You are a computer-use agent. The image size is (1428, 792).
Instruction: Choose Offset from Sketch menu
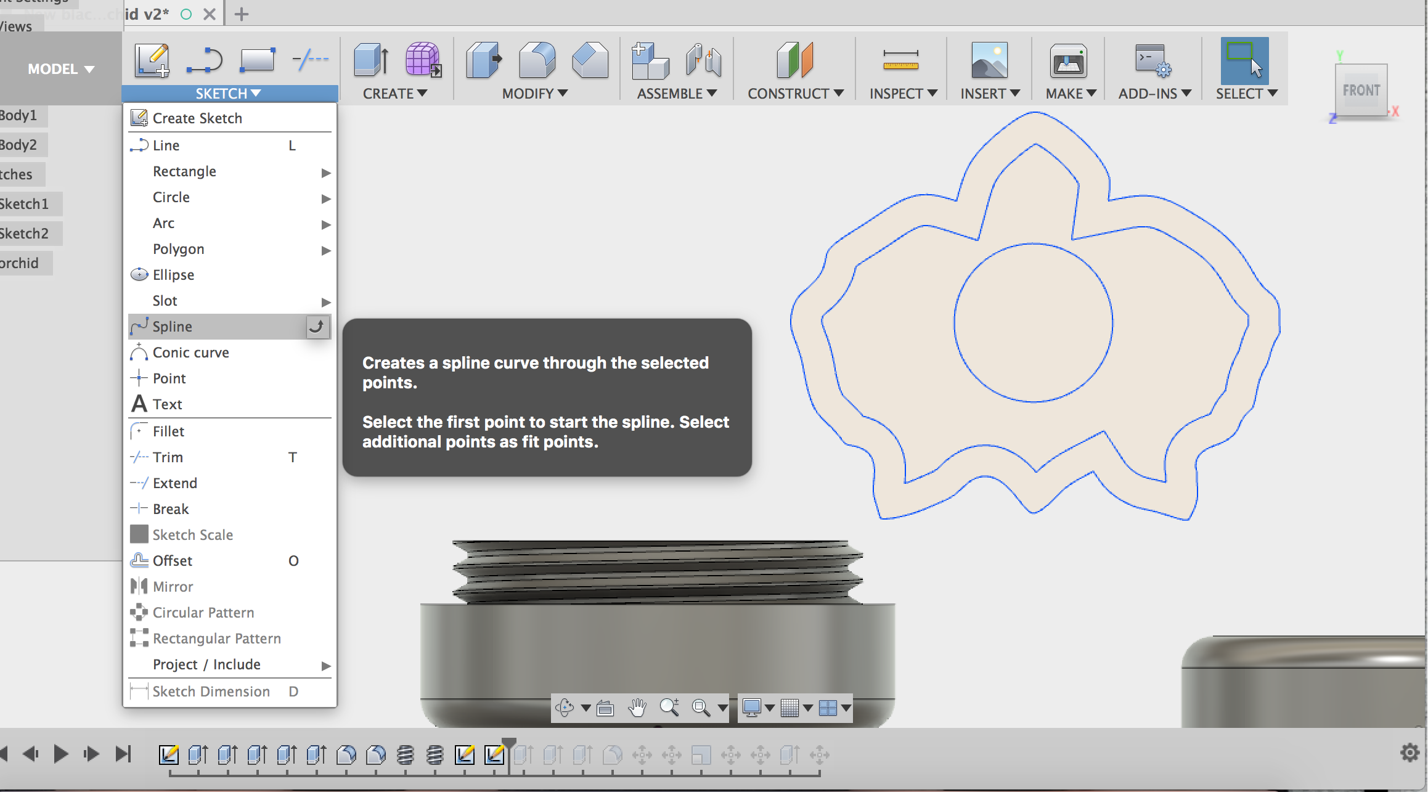[x=230, y=561]
